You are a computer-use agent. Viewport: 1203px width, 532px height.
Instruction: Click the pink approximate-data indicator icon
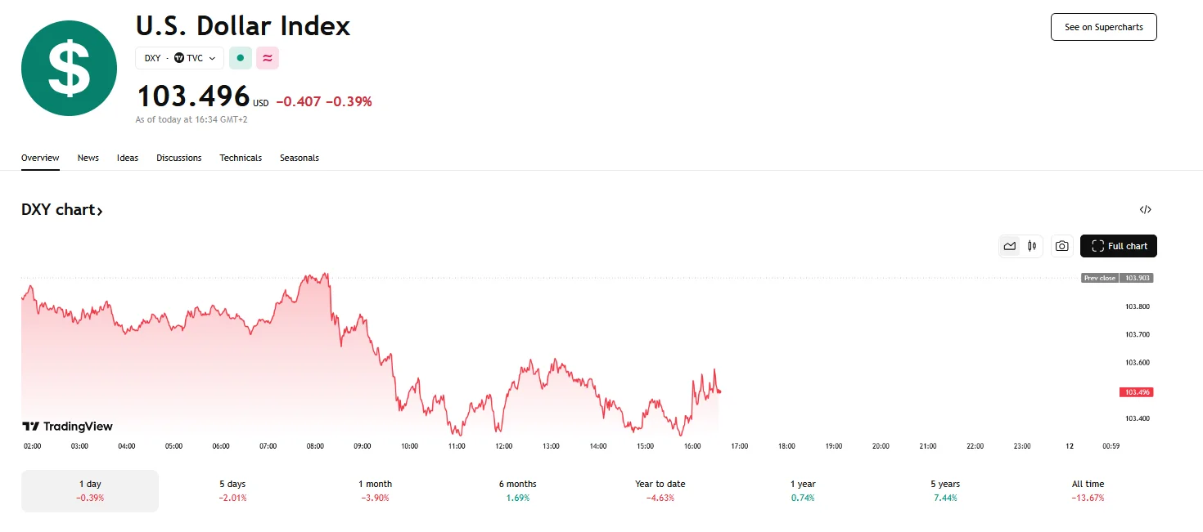point(267,58)
